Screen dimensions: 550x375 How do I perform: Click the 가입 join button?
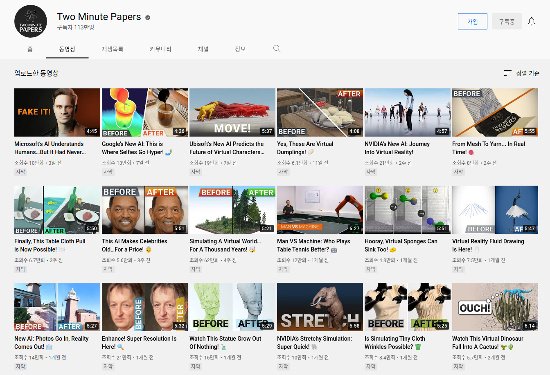(473, 21)
